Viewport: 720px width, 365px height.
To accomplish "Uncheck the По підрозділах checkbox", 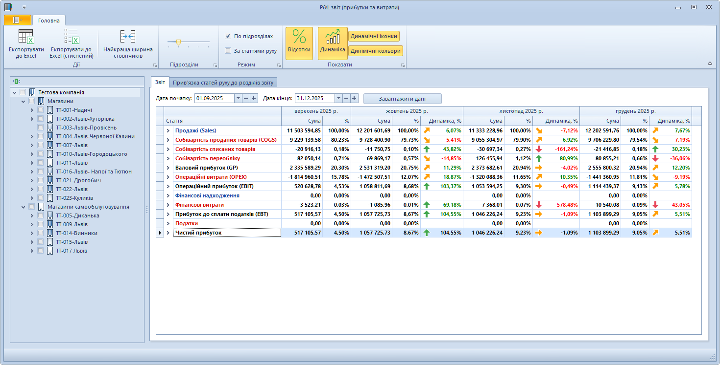I will click(228, 36).
